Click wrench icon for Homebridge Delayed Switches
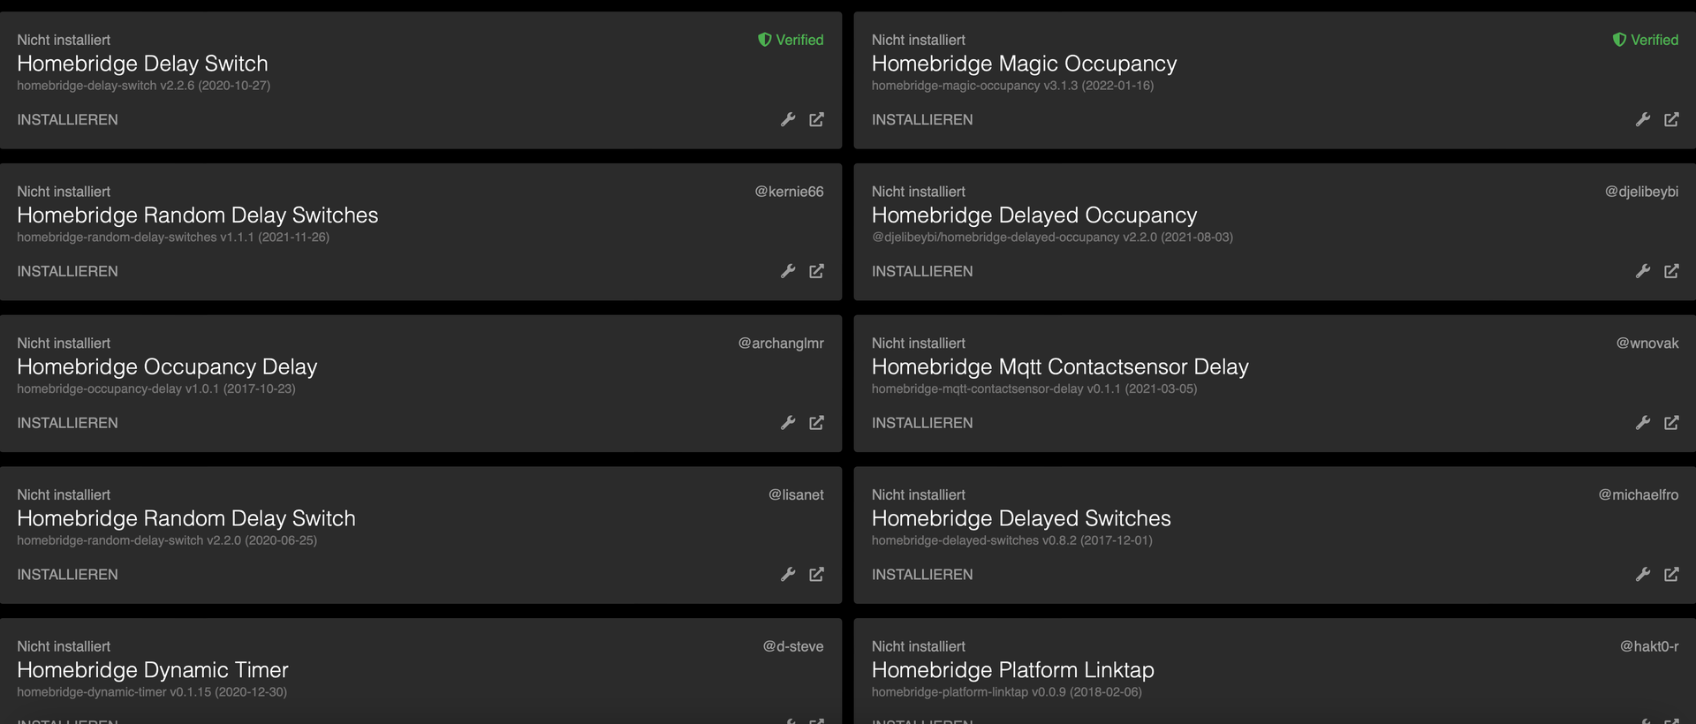The height and width of the screenshot is (724, 1696). coord(1643,575)
